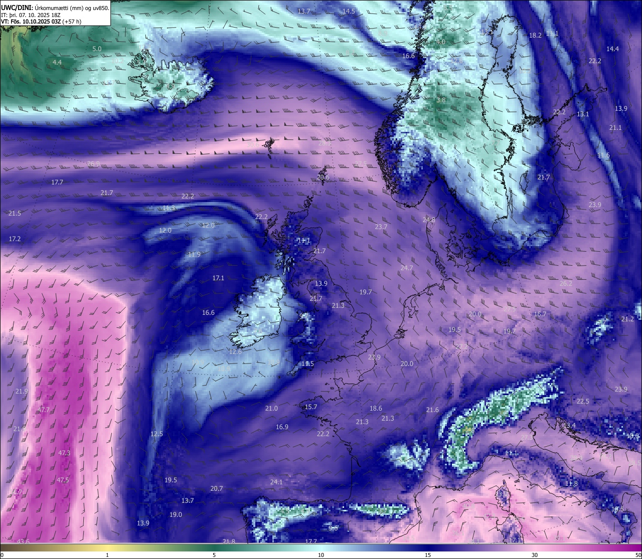
Task: Click the UWC/DINI Úrkomumætti title line
Action: pyautogui.click(x=55, y=8)
